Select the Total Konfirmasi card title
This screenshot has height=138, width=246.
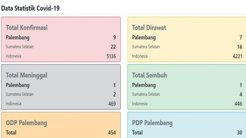[x=27, y=28]
